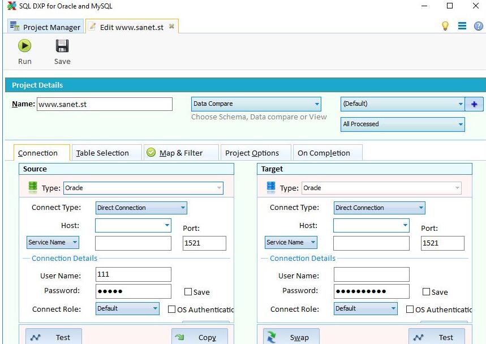Open the hamburger menu icon
This screenshot has height=344, width=486.
462,25
